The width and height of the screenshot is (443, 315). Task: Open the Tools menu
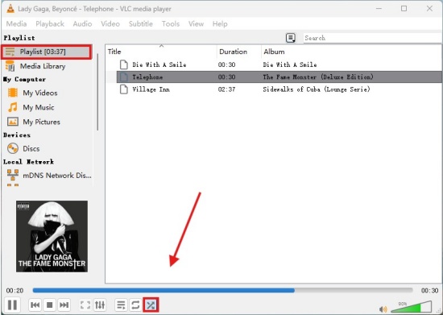tap(171, 23)
